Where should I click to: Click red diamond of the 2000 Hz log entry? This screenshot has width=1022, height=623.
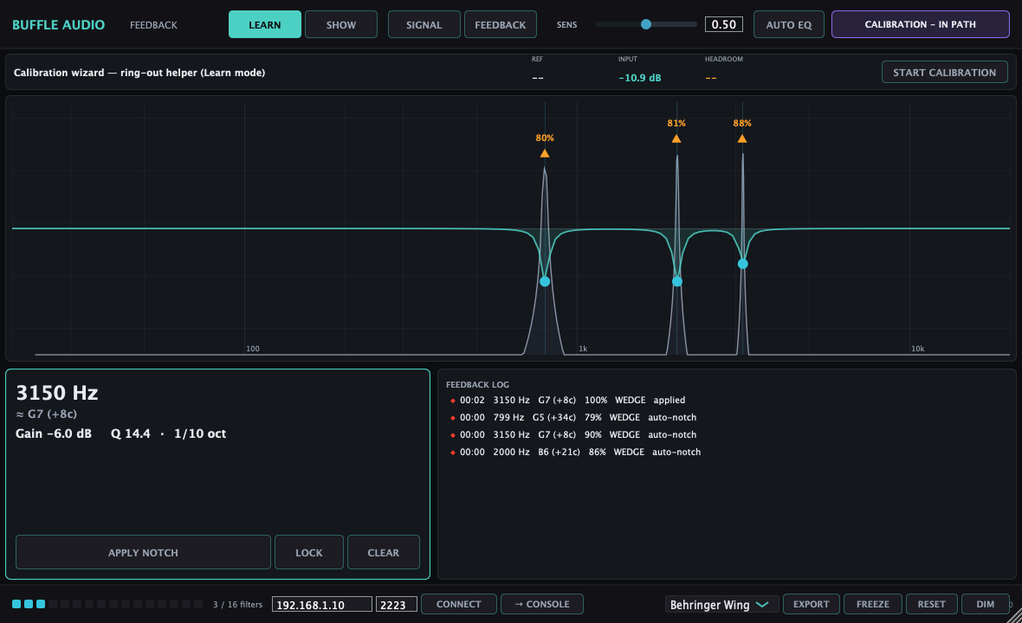tap(452, 453)
